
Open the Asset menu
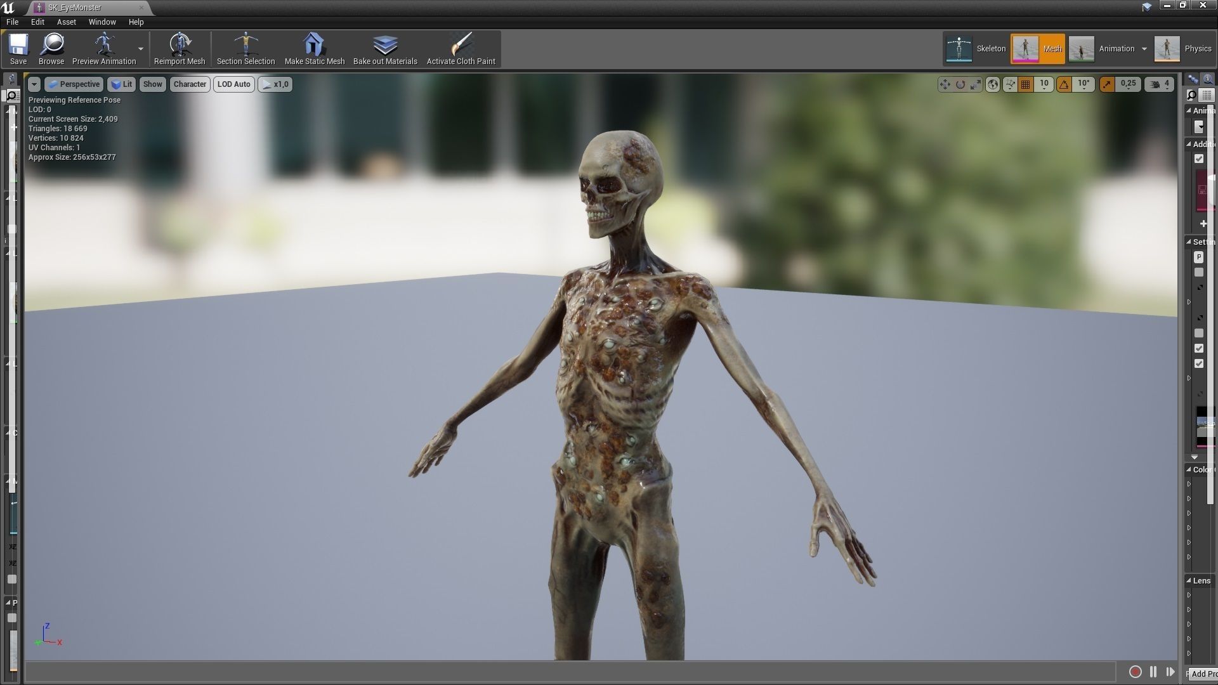click(66, 22)
